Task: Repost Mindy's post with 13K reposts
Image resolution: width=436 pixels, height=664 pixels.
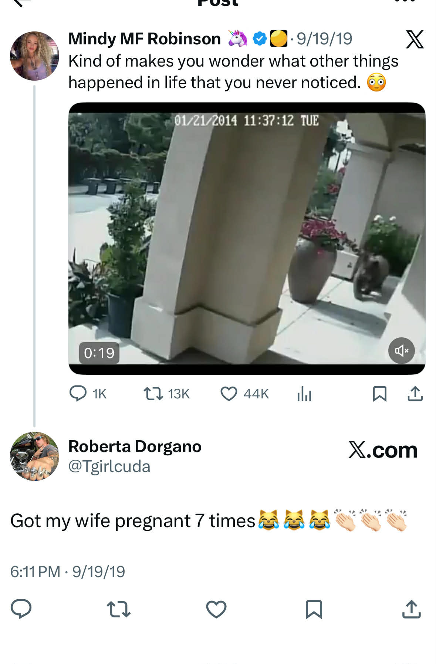Action: click(153, 394)
